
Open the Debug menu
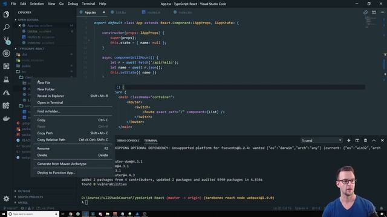pos(73,4)
